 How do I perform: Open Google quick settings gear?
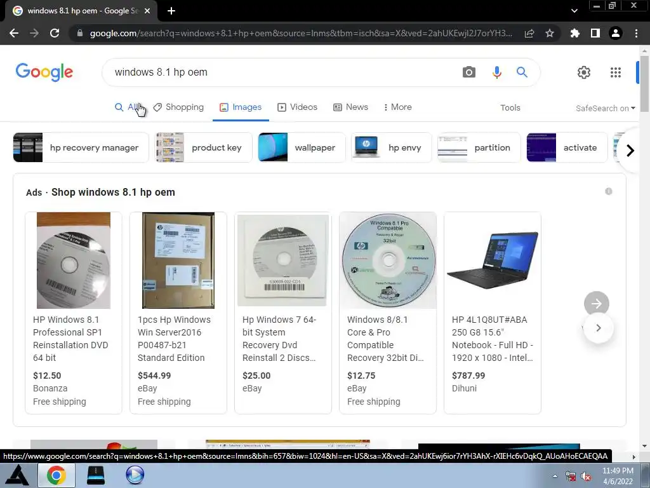pos(584,72)
